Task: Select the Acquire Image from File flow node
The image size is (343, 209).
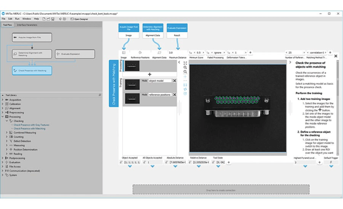Action: (x=32, y=37)
